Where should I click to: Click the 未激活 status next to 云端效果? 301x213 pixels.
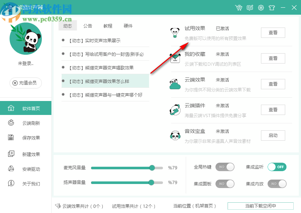click(x=222, y=80)
